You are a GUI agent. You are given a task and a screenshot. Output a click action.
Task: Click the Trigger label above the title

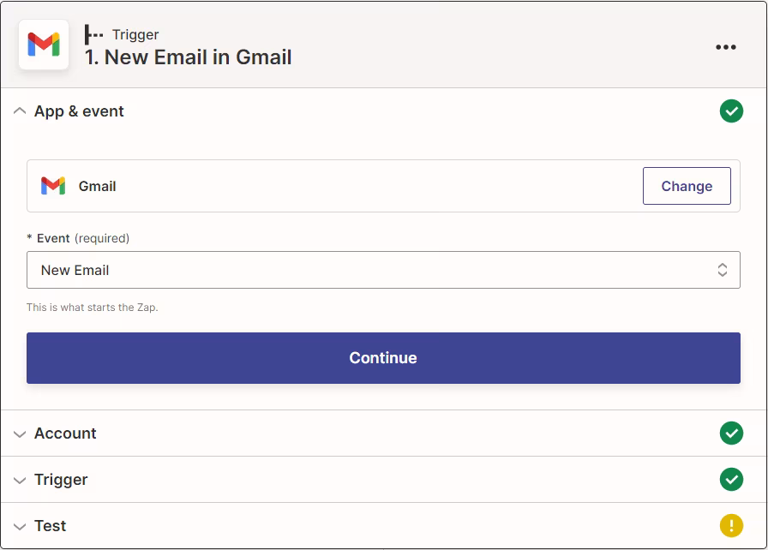[135, 35]
